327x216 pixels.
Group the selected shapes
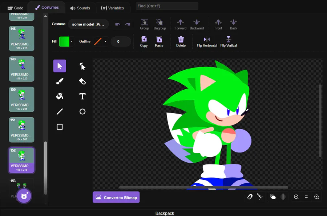pyautogui.click(x=144, y=24)
